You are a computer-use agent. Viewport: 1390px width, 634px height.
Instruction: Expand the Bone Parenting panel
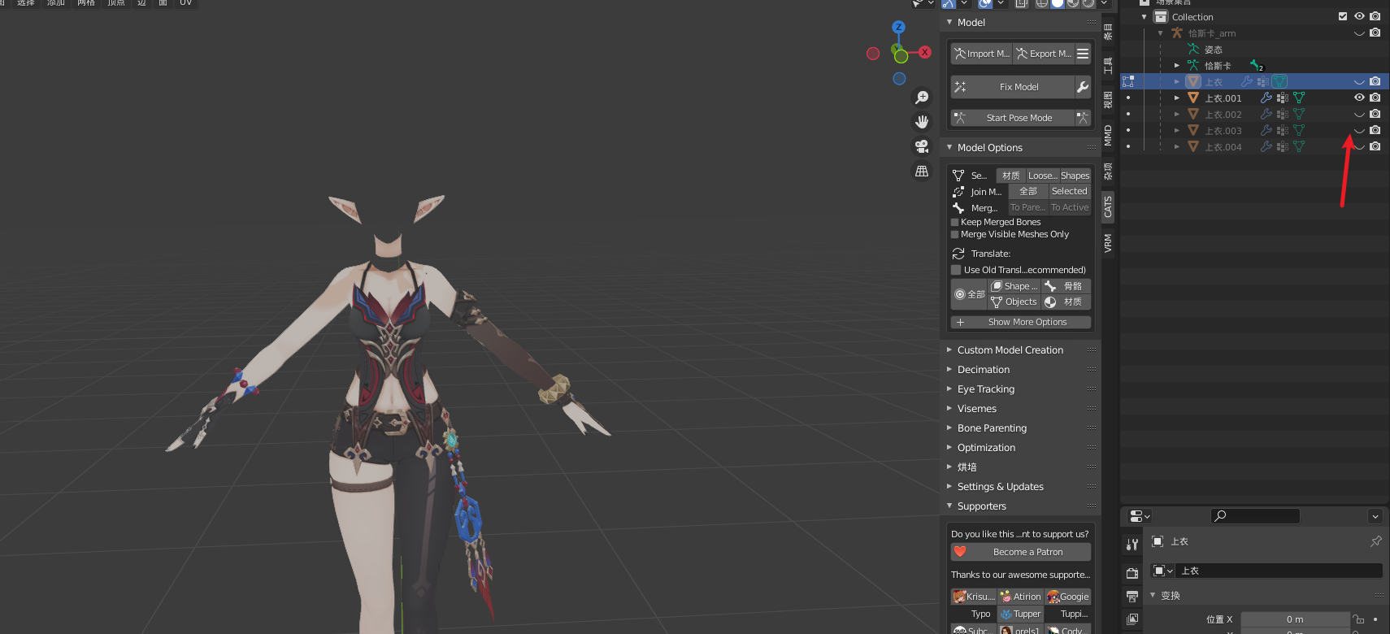click(949, 428)
